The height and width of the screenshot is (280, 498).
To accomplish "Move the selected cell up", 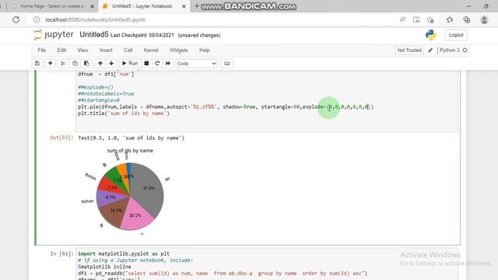I will (100, 64).
